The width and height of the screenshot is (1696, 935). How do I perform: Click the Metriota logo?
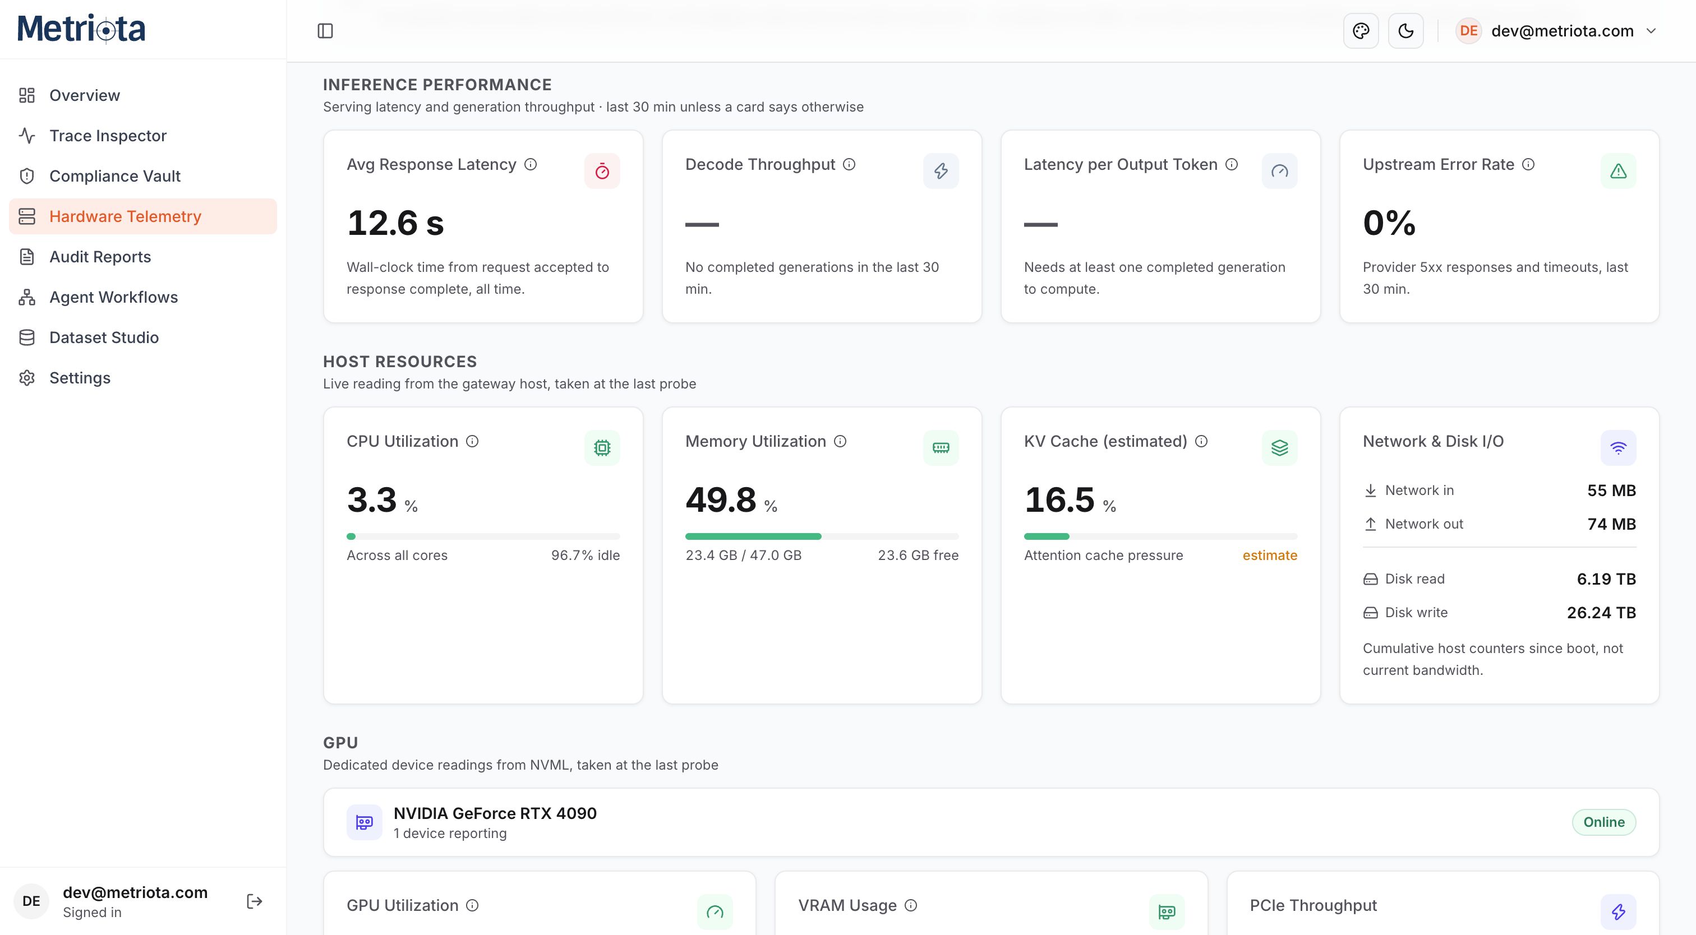click(81, 29)
